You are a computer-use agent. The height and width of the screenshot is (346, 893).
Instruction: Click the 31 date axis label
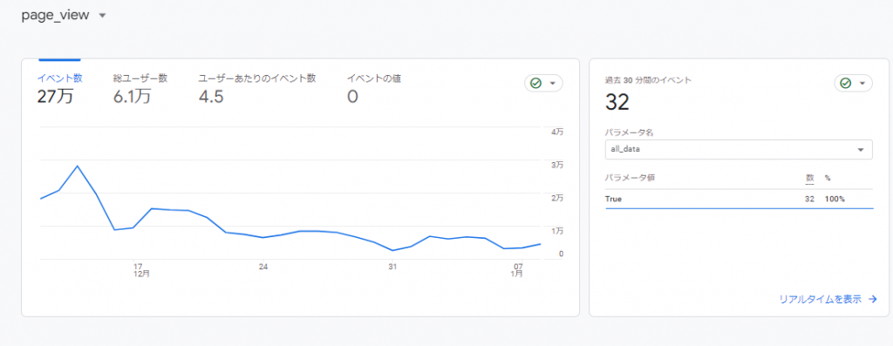click(x=392, y=267)
